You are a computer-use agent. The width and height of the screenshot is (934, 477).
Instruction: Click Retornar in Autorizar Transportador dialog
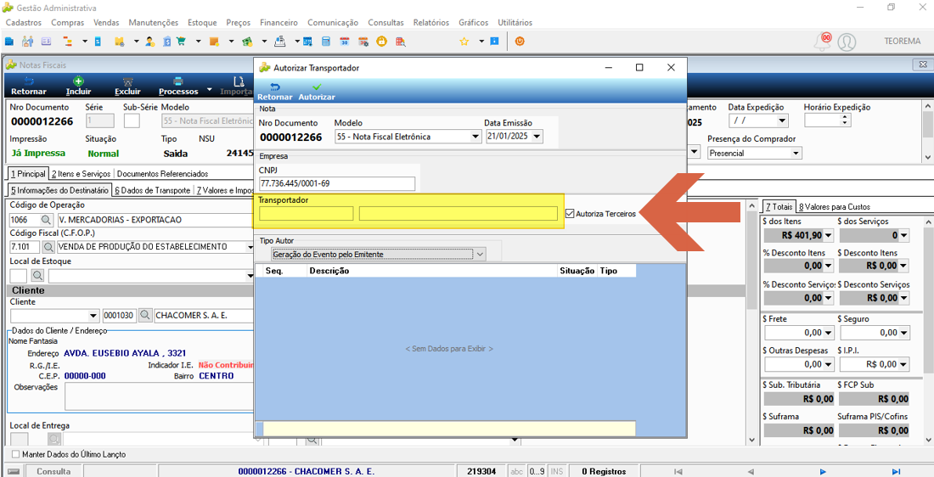[x=274, y=91]
